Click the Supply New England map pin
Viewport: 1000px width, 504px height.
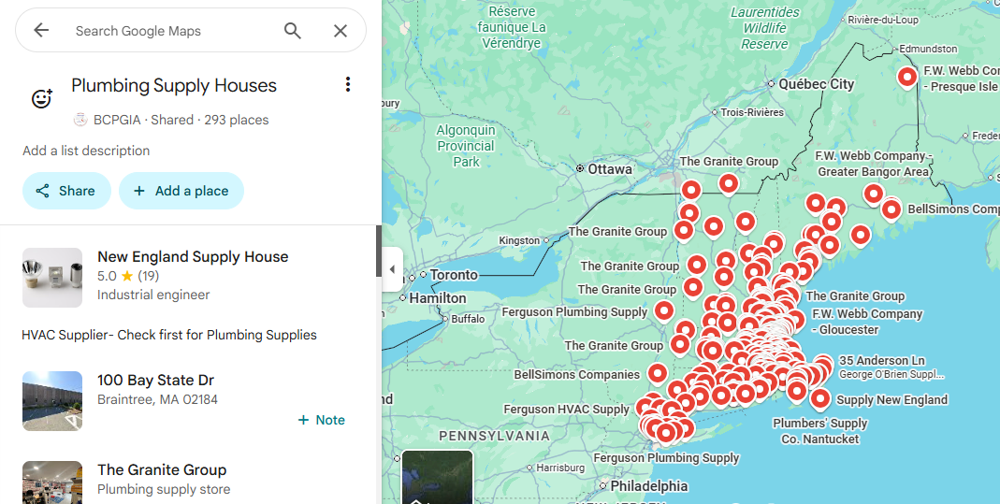coord(820,399)
